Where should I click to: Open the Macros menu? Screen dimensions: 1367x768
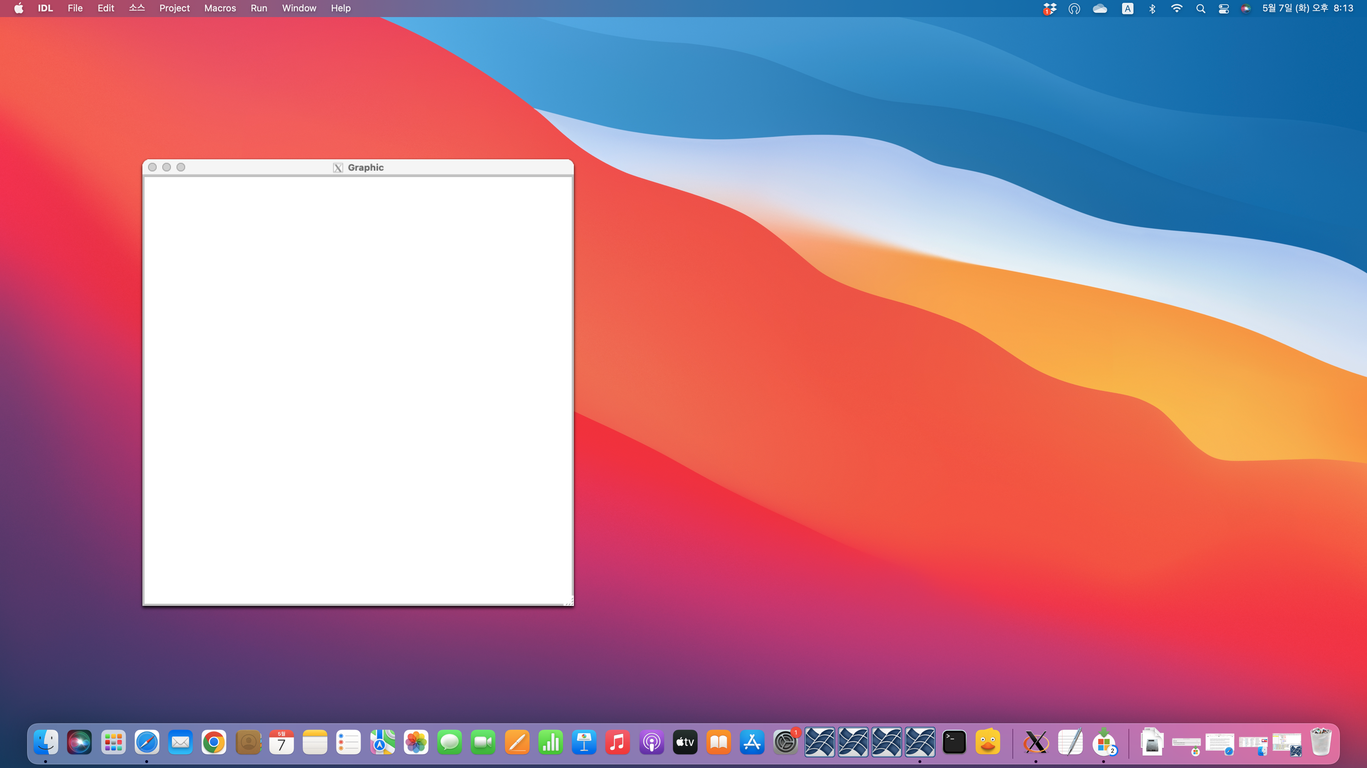click(x=220, y=8)
